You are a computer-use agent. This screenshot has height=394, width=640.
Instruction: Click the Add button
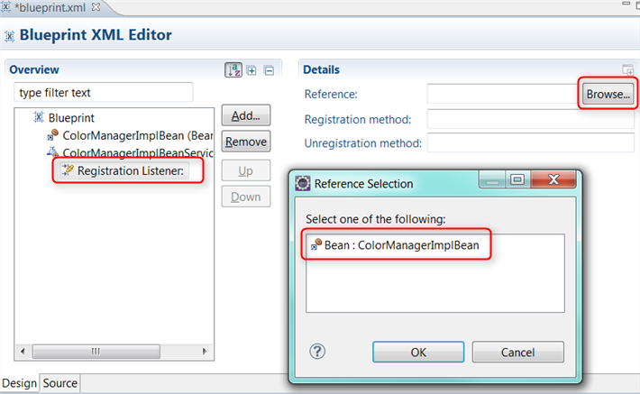[x=246, y=115]
